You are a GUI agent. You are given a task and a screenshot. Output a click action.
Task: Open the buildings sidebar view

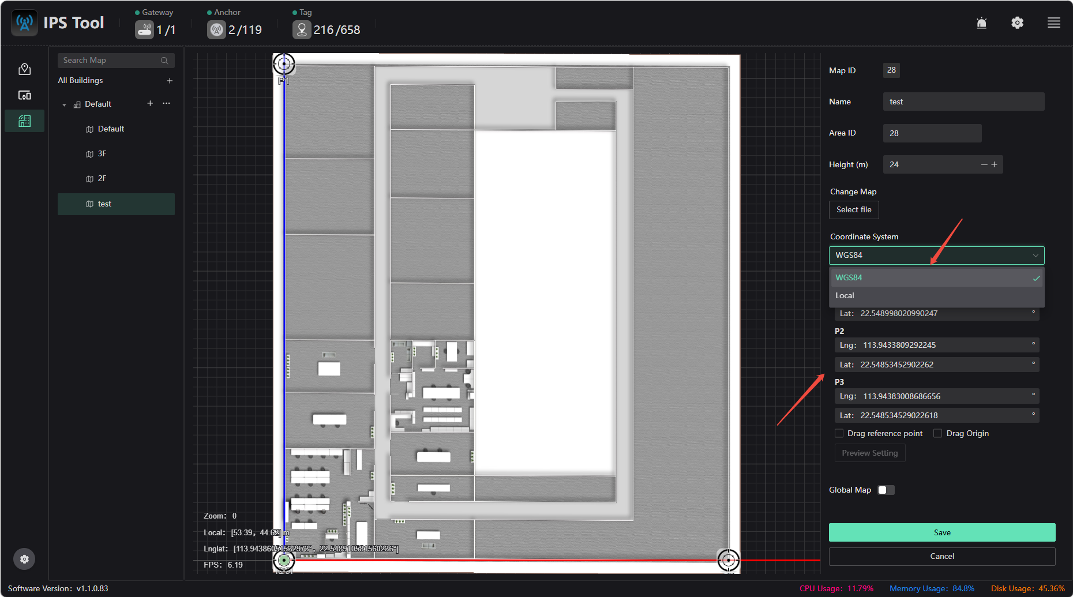25,121
